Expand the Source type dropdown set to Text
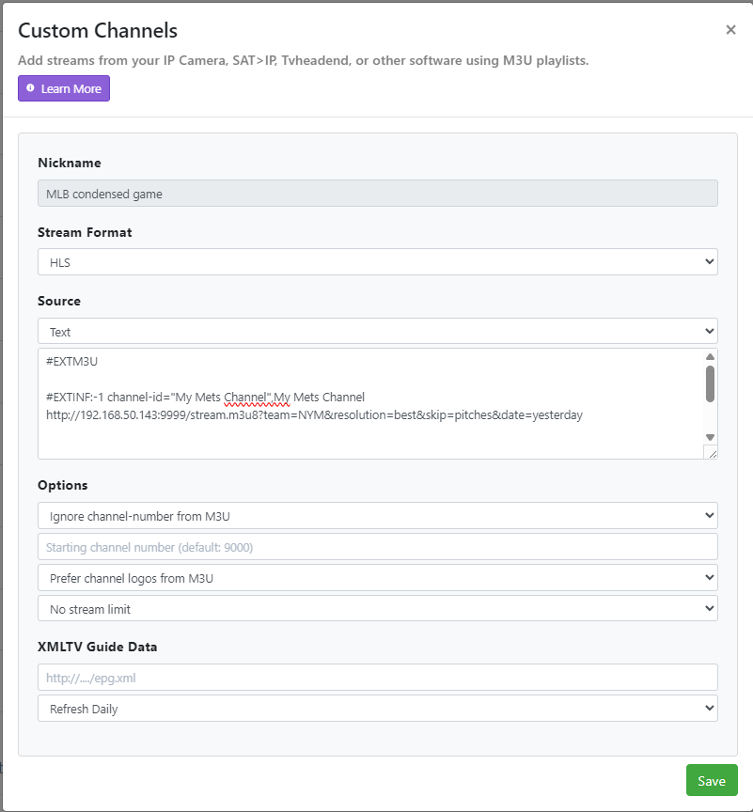The image size is (753, 812). [377, 332]
